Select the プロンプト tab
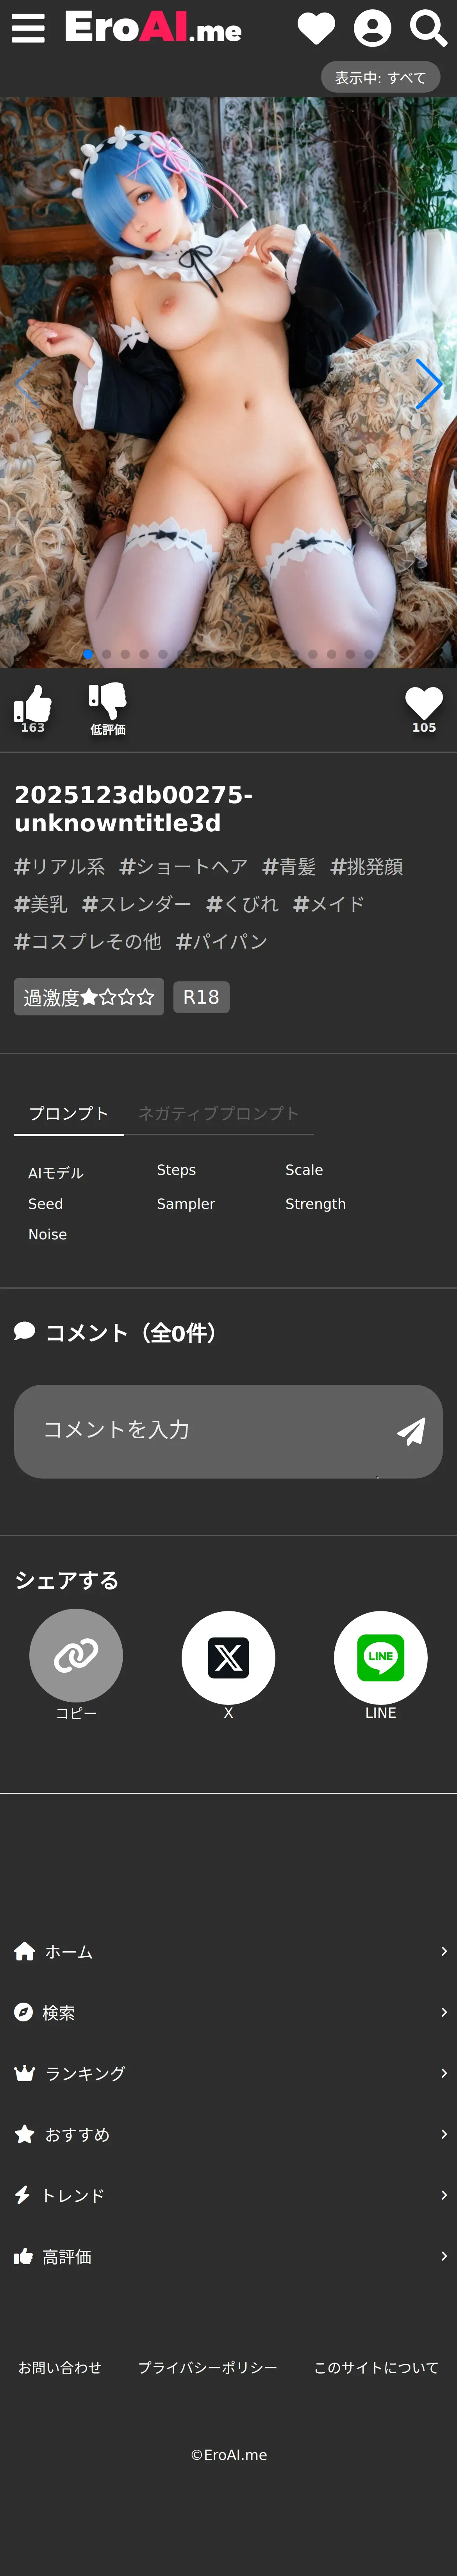 (x=68, y=1113)
